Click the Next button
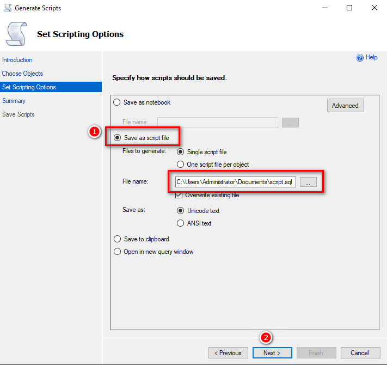Viewport: 387px width, 365px height. 272,353
